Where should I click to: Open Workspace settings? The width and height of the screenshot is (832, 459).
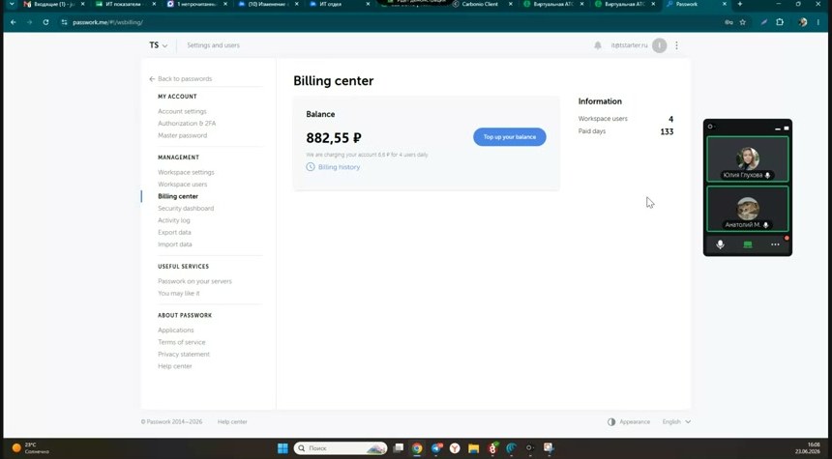pyautogui.click(x=187, y=172)
